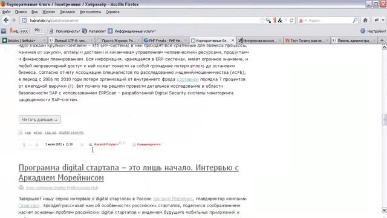Click the red Yandex Я icon in address bar

pyautogui.click(x=275, y=21)
